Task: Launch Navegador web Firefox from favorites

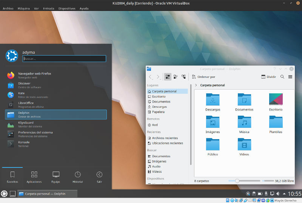Action: coord(56,75)
